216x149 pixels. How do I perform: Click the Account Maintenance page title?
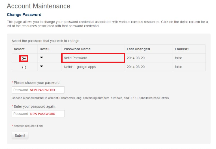click(38, 6)
